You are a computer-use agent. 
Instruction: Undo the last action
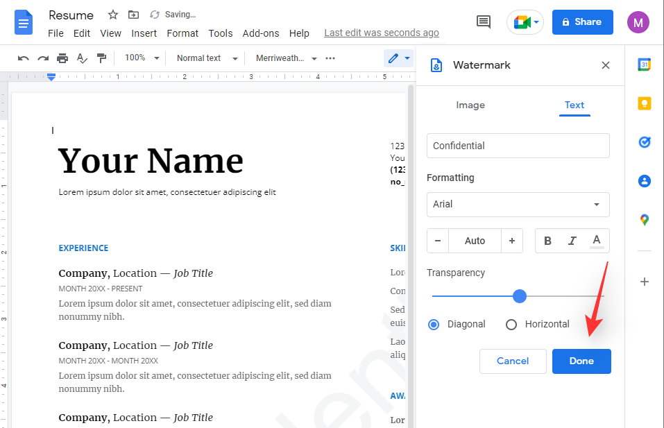click(24, 58)
